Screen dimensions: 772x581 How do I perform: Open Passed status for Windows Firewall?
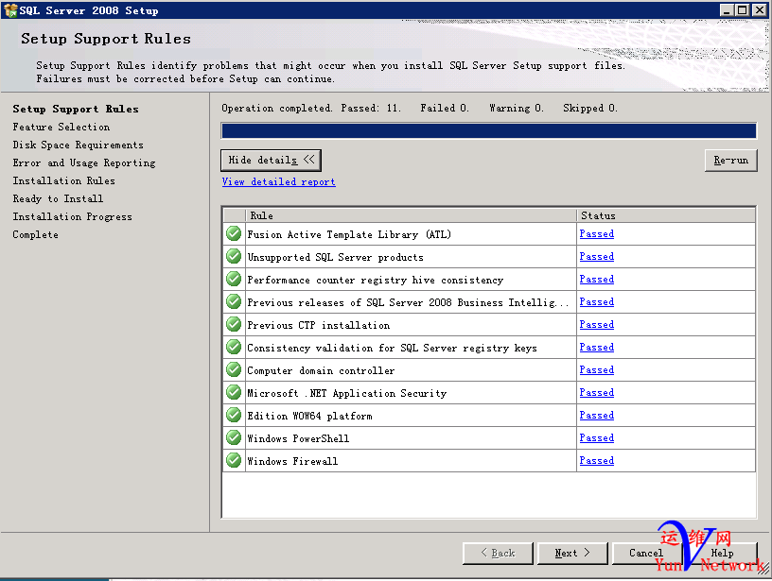coord(597,461)
